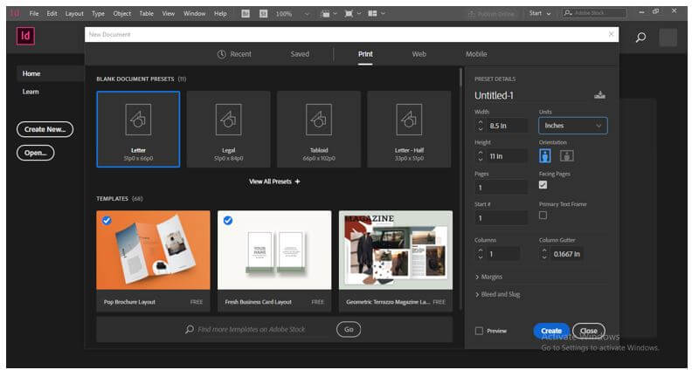
Task: Switch to the Saved tab
Action: point(300,54)
